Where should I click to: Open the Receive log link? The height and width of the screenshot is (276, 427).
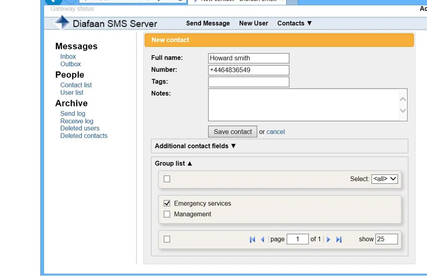(x=77, y=121)
